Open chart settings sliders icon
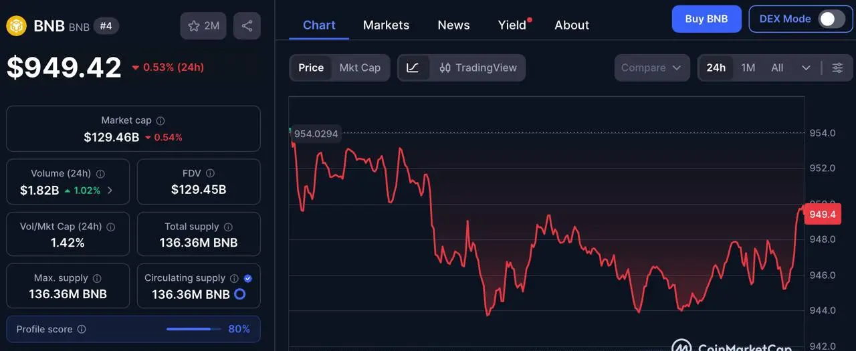The height and width of the screenshot is (351, 856). pos(837,68)
